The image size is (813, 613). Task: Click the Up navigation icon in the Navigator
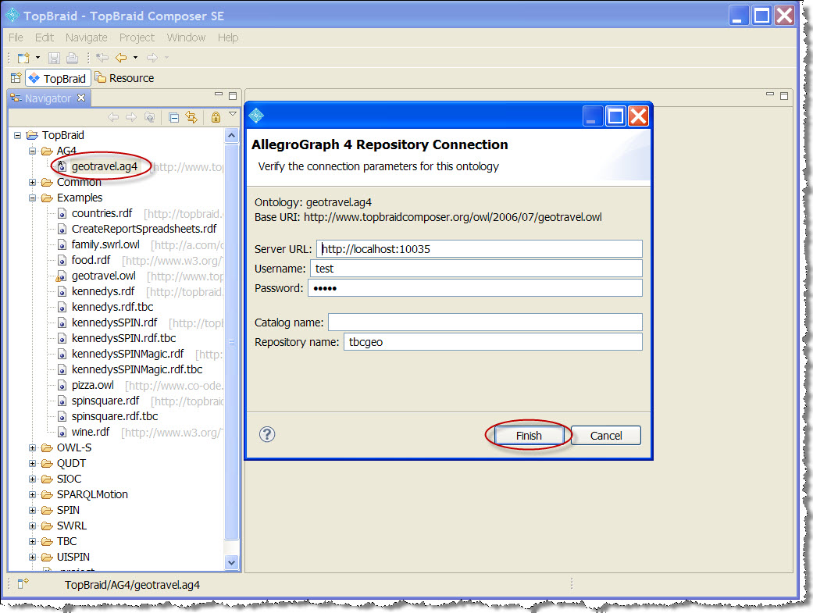[148, 116]
